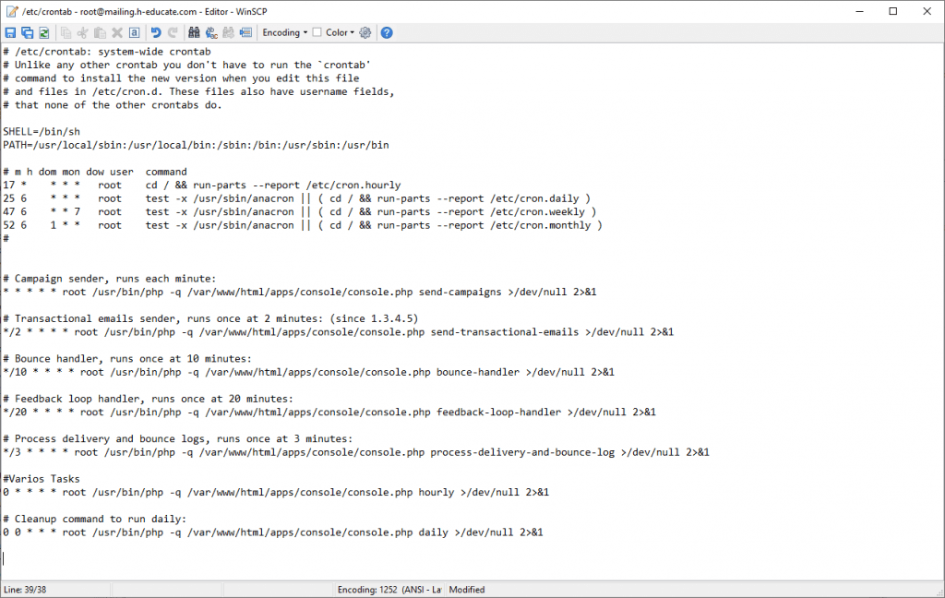Undo the last edit
This screenshot has width=945, height=598.
pos(156,32)
